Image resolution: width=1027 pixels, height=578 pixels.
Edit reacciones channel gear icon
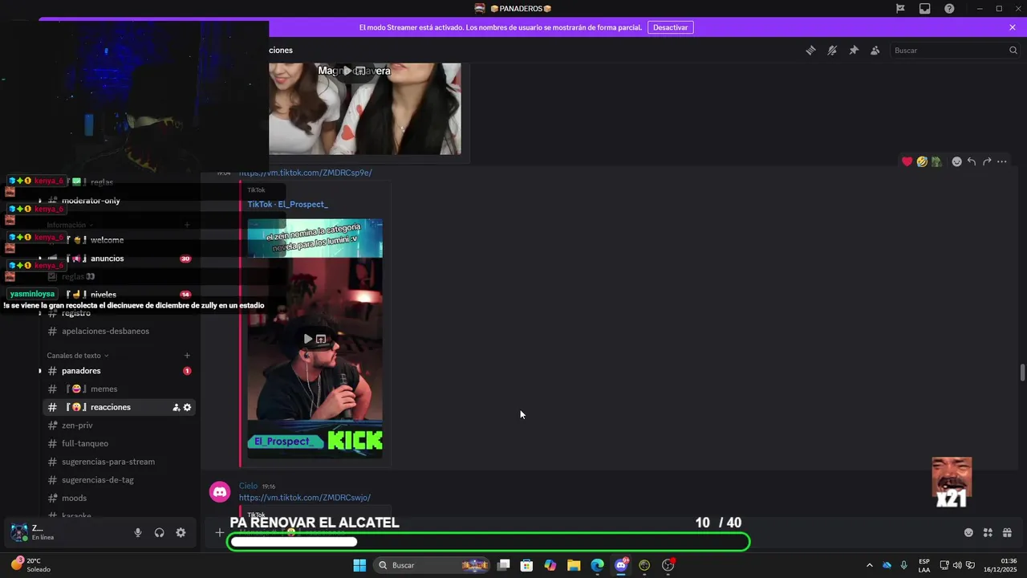click(x=187, y=407)
